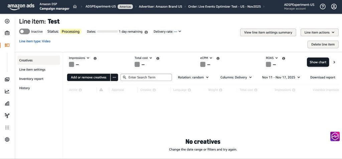Open Rotation: random dropdown
The width and height of the screenshot is (342, 159).
click(193, 77)
